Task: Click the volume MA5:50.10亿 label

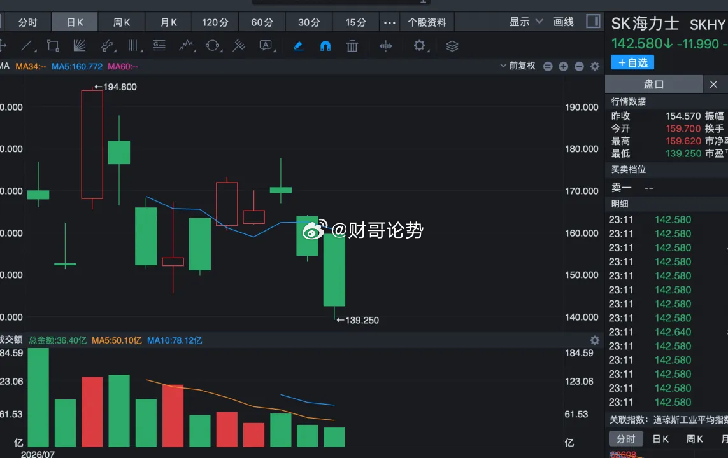Action: tap(117, 340)
